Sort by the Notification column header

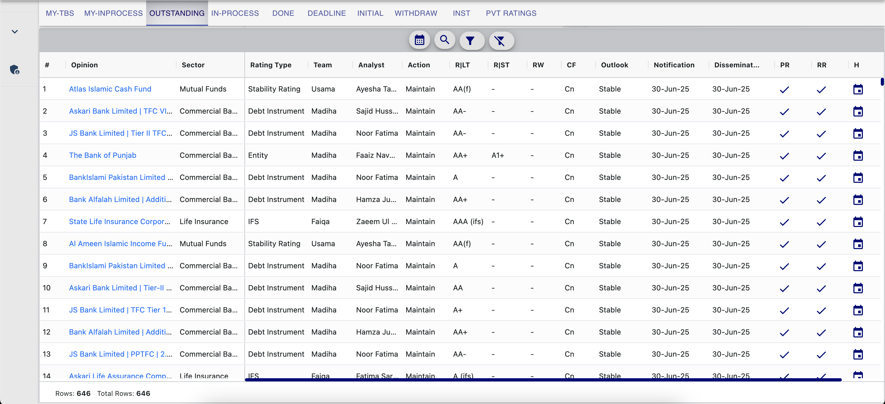point(674,65)
